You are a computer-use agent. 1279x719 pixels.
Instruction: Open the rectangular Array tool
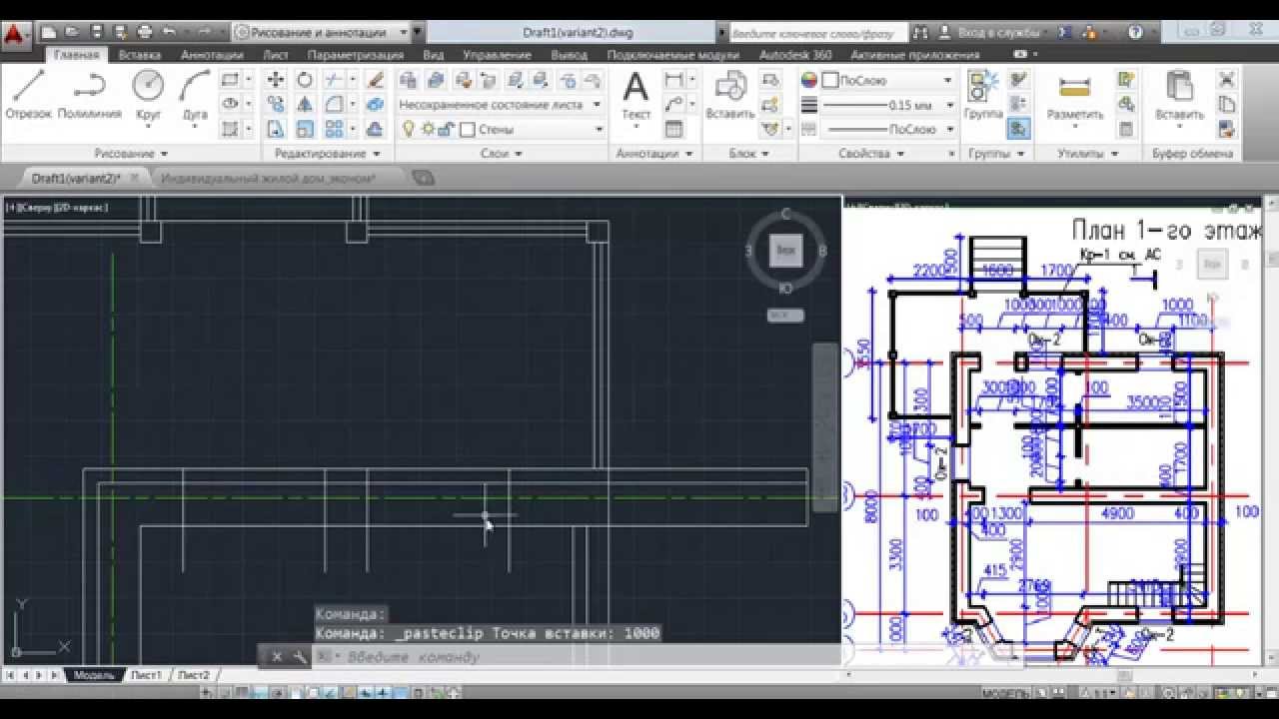click(x=335, y=129)
